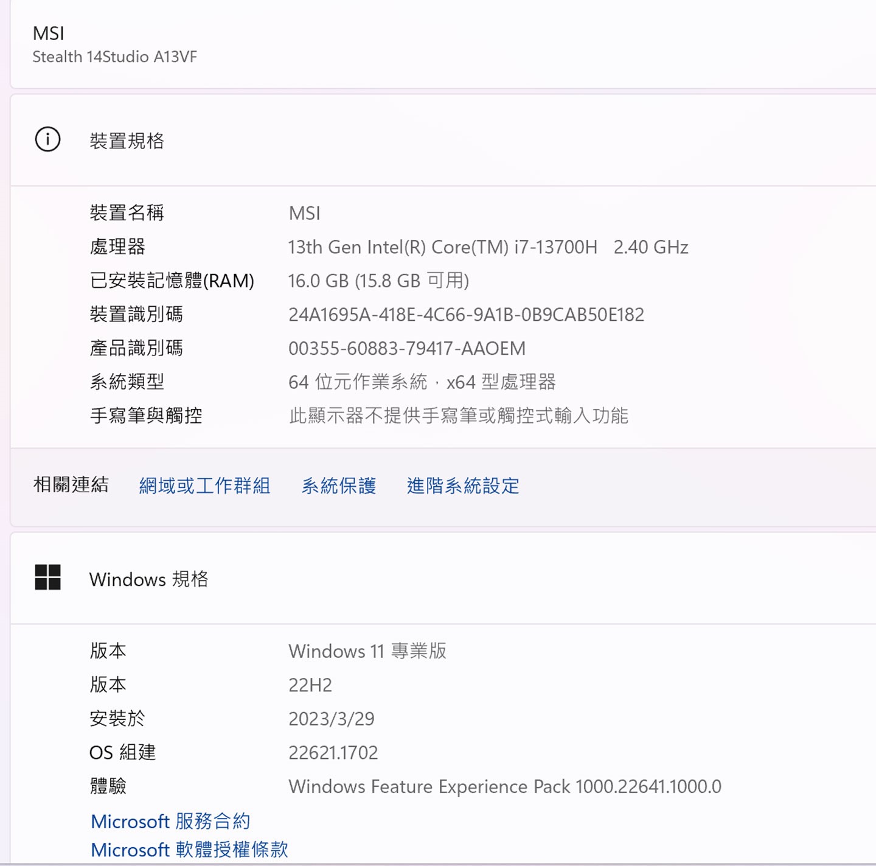The width and height of the screenshot is (876, 866).
Task: Click the installed RAM value 16.0 GB
Action: pos(378,281)
